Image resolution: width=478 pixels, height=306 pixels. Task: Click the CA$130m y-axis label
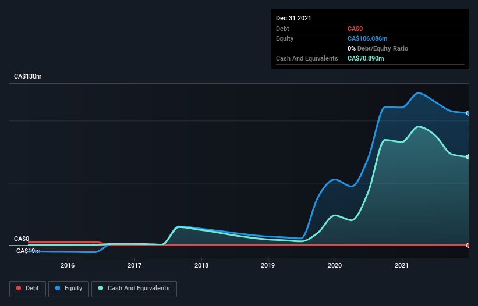pyautogui.click(x=28, y=76)
